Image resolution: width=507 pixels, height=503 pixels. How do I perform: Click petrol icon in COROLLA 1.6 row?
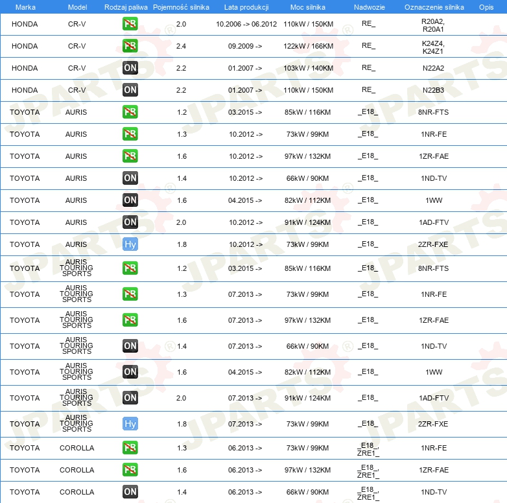click(x=130, y=470)
